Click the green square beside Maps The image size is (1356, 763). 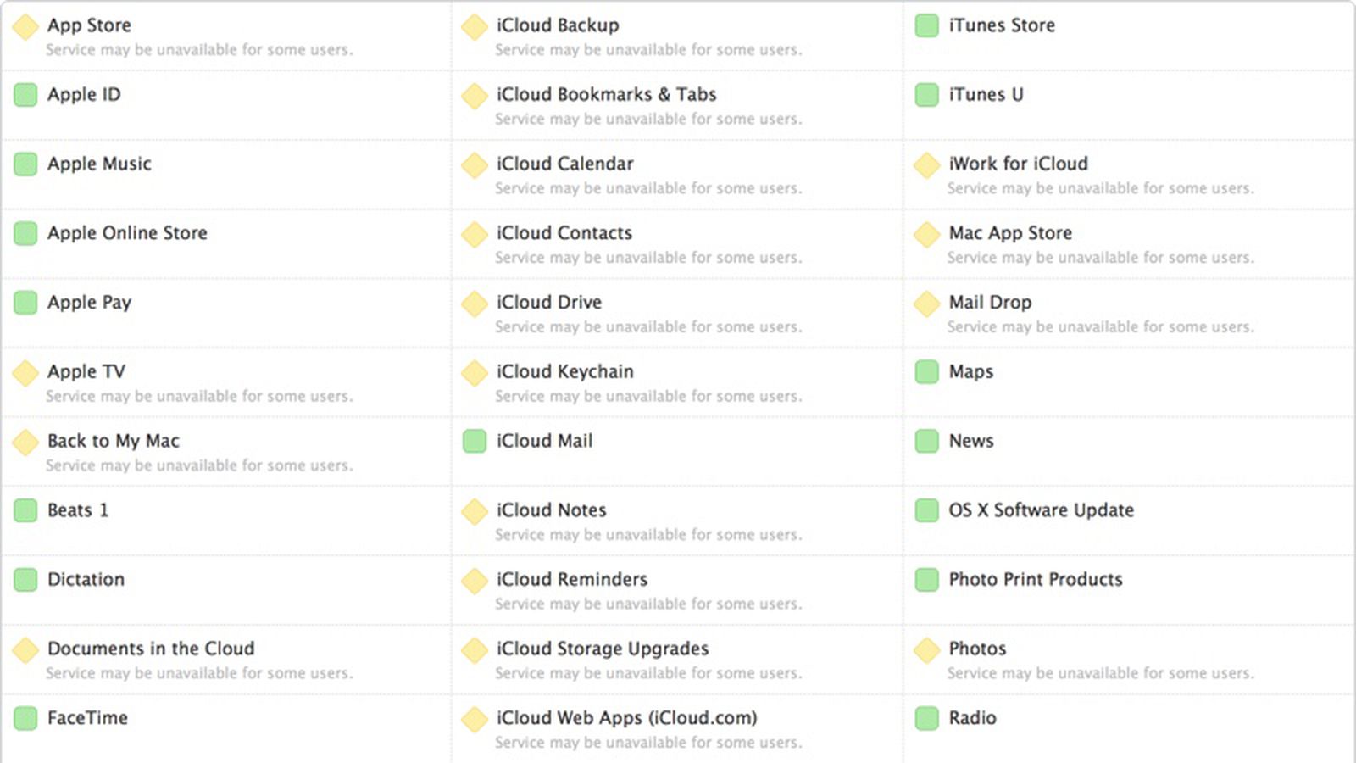926,372
